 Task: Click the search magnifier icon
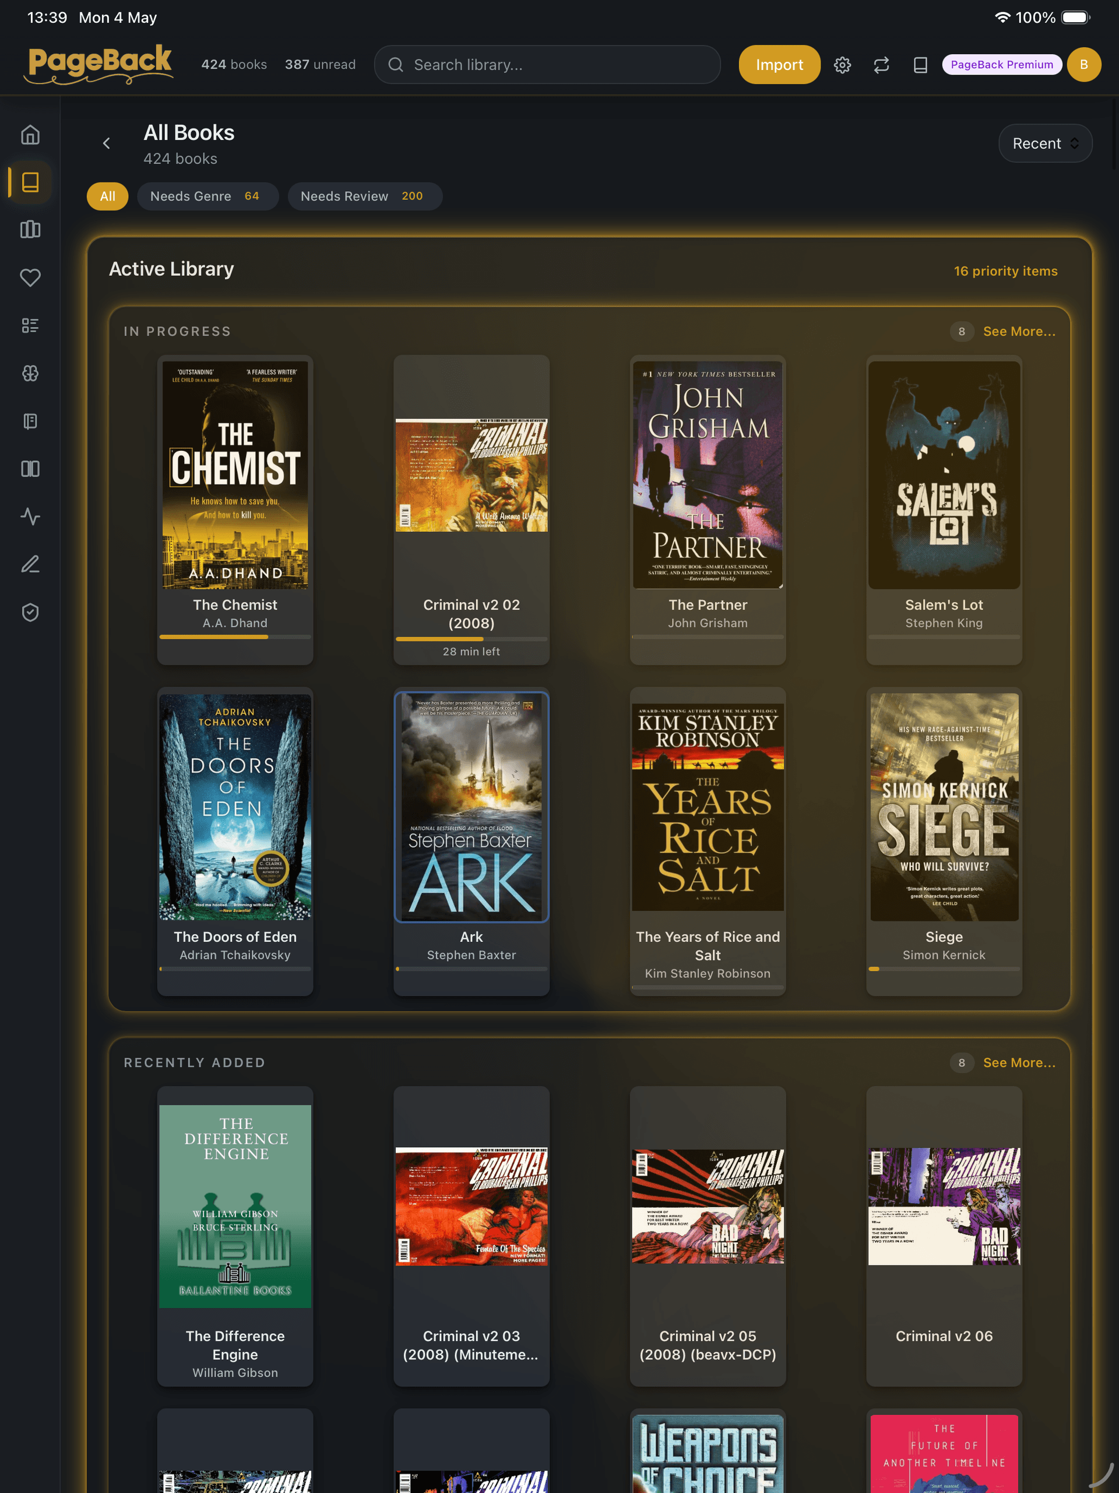[396, 65]
